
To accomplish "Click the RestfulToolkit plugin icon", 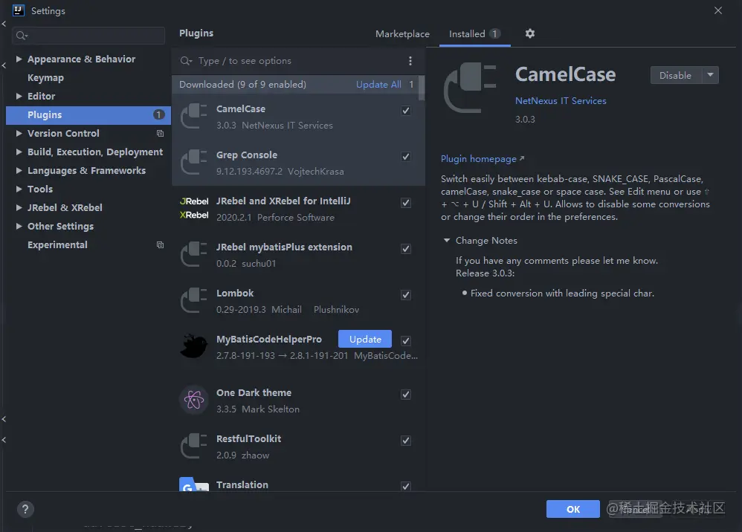I will click(x=194, y=446).
